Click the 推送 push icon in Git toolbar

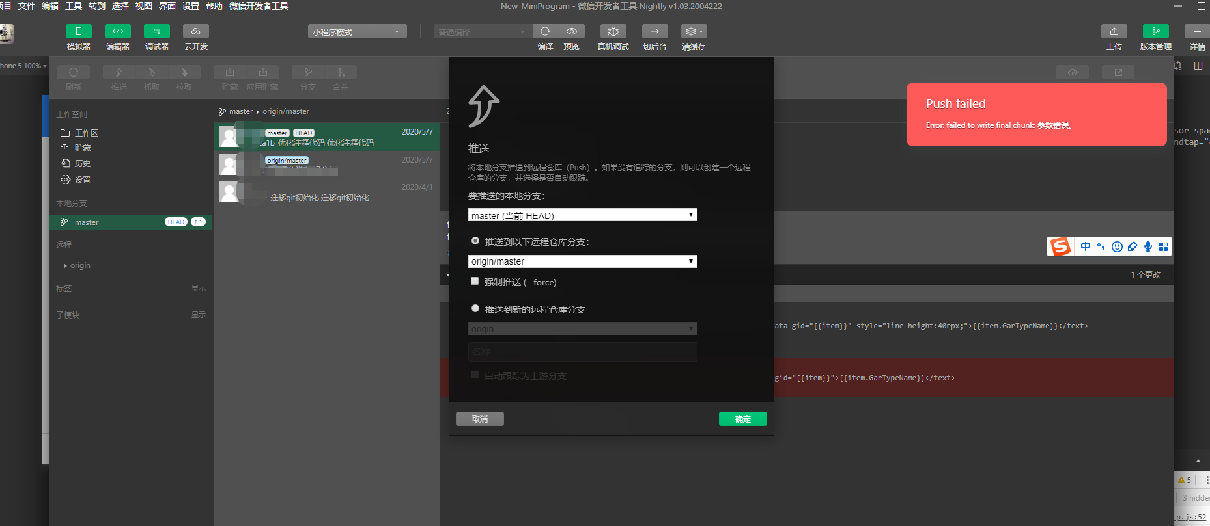119,72
